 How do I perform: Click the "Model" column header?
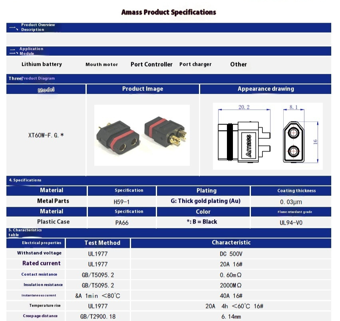pyautogui.click(x=46, y=89)
